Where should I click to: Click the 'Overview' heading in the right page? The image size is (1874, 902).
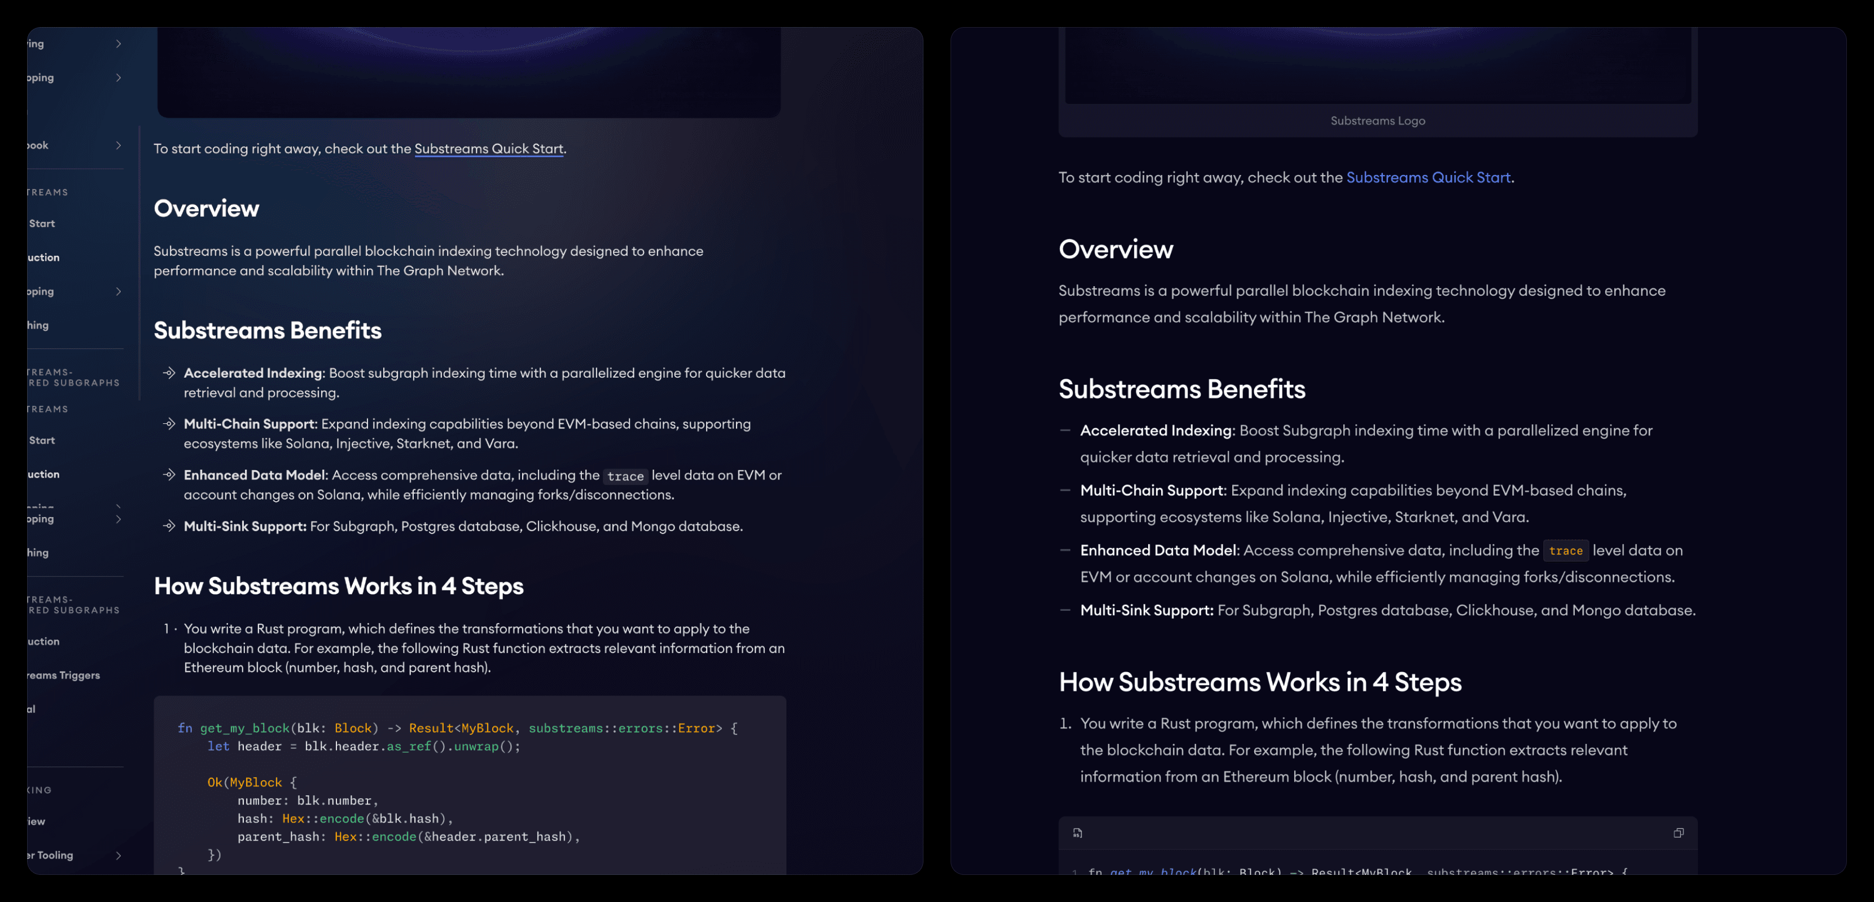pyautogui.click(x=1115, y=249)
